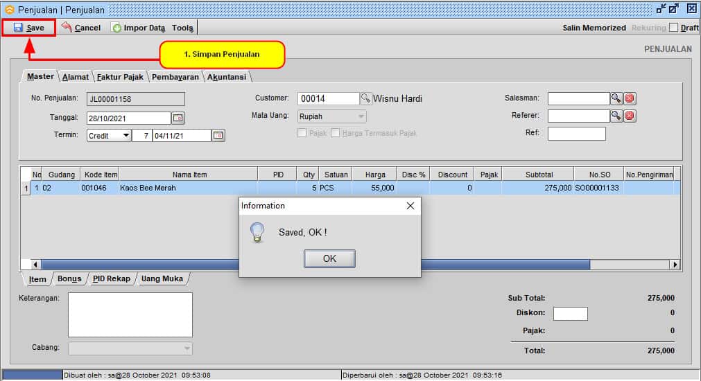
Task: Click the Cancel undo arrow icon
Action: pos(67,28)
